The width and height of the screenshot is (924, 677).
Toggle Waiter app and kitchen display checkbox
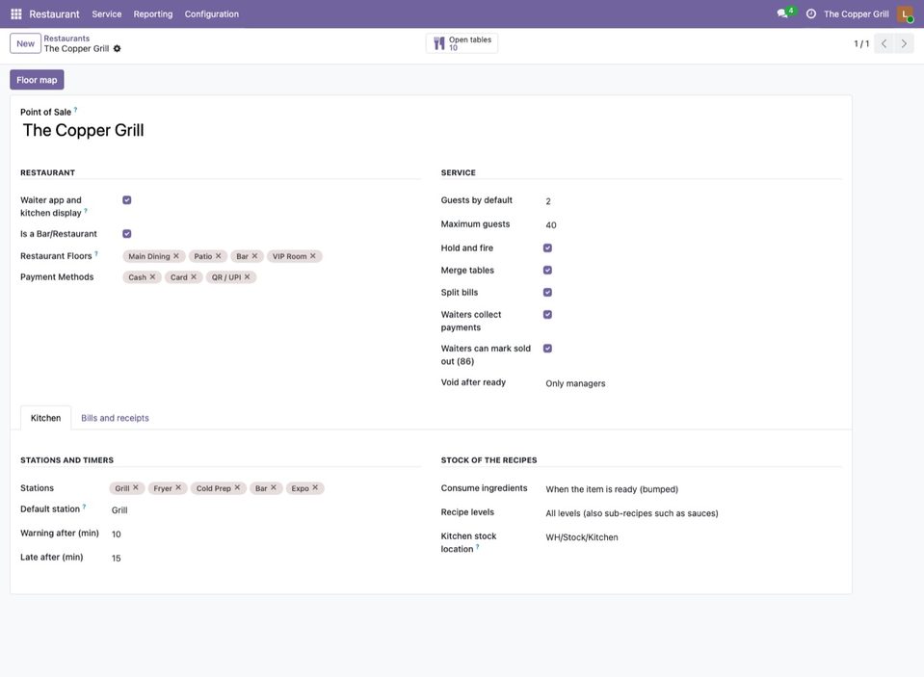tap(126, 200)
